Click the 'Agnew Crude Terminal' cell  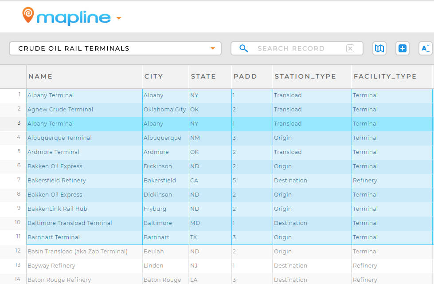tap(84, 110)
